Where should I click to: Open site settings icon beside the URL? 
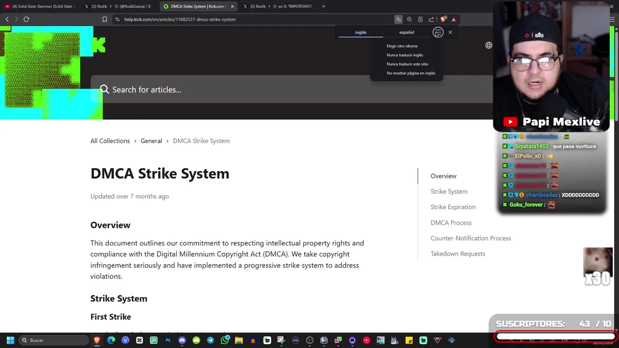click(x=117, y=19)
